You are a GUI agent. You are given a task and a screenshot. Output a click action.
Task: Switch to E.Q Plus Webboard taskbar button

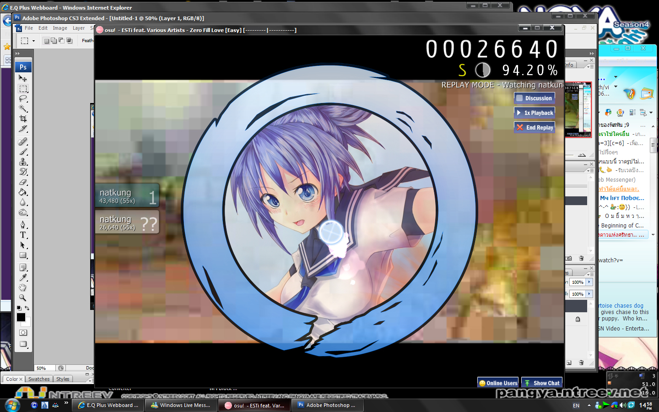point(108,405)
